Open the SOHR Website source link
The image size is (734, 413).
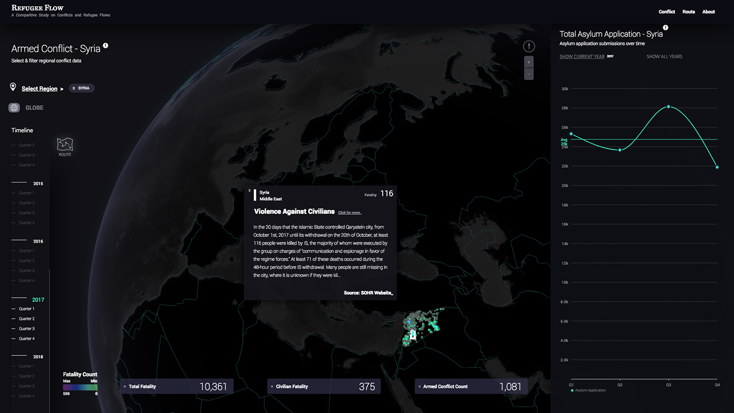(x=368, y=292)
